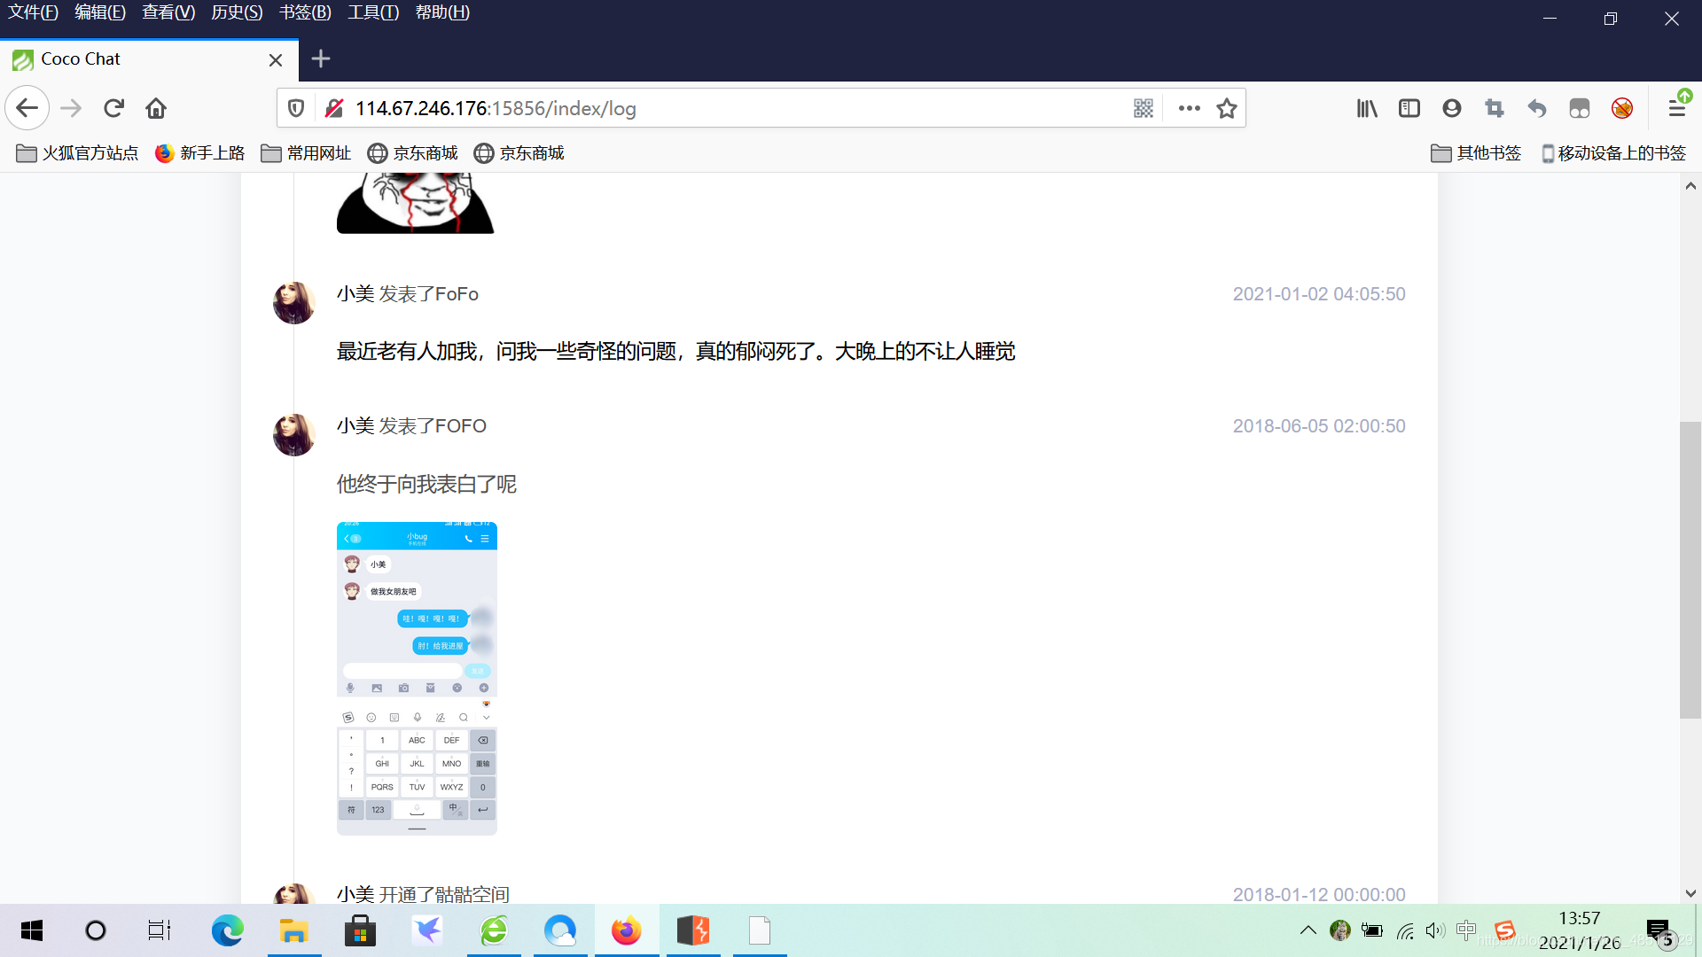Click inside the address bar
This screenshot has width=1702, height=957.
tap(709, 107)
